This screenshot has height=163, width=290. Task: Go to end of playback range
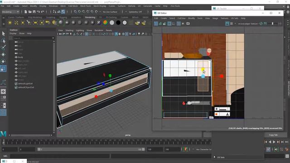pos(287,142)
